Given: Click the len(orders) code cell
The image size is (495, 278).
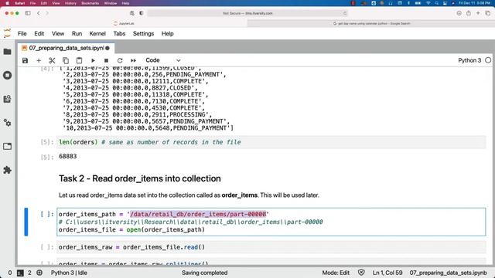Looking at the screenshot, I should [271, 142].
